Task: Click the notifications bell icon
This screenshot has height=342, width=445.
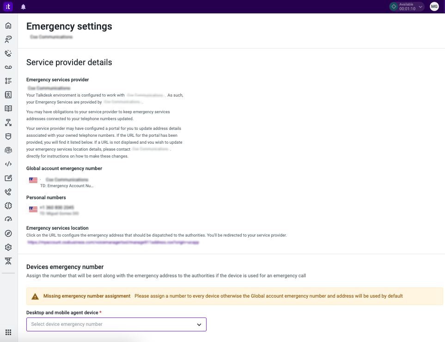Action: pos(23,7)
